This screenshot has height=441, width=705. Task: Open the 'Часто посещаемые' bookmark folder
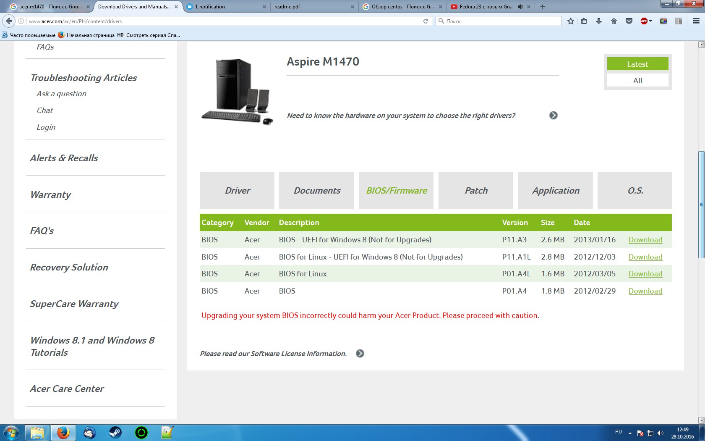(x=29, y=35)
